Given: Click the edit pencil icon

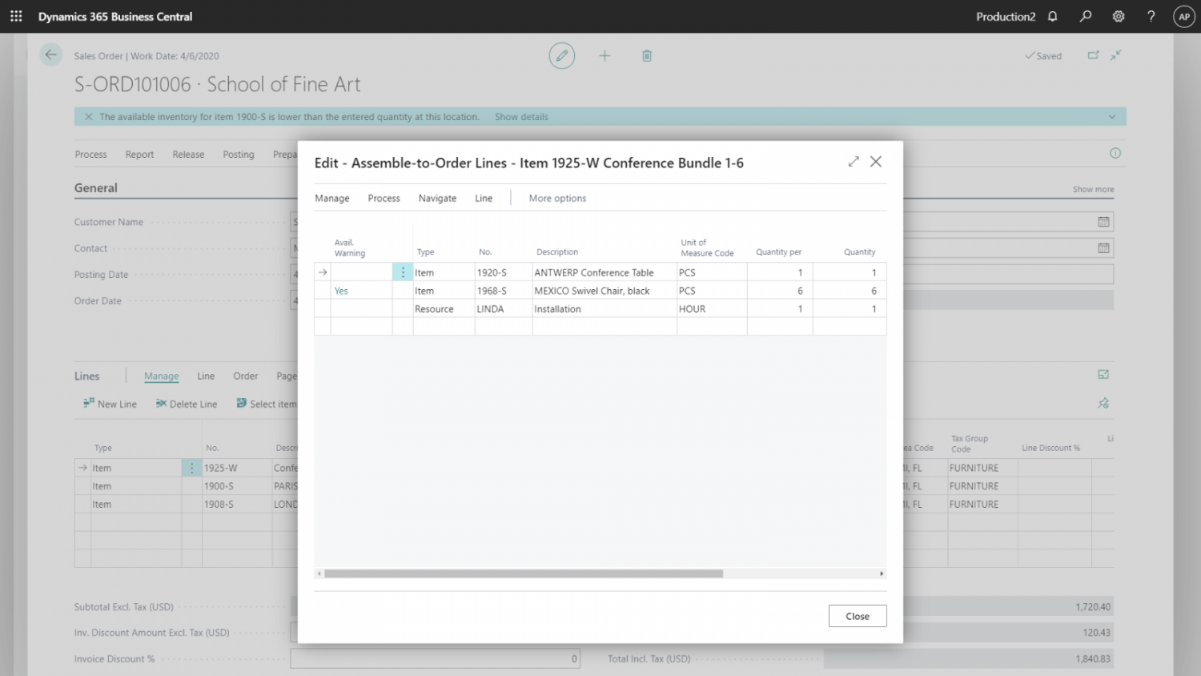Looking at the screenshot, I should click(561, 55).
